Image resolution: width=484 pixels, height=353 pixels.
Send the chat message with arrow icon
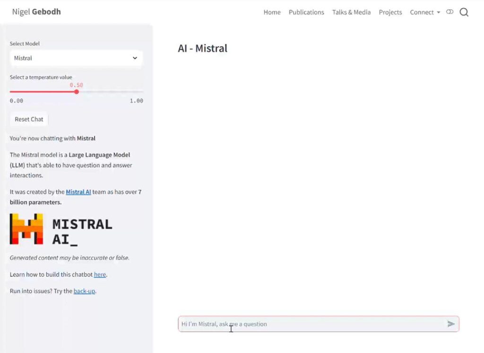(451, 324)
